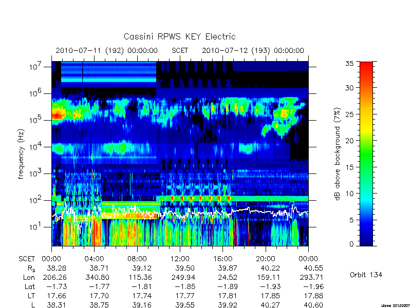Click the 10^2 frequency tick label
The image size is (411, 308).
click(x=36, y=200)
